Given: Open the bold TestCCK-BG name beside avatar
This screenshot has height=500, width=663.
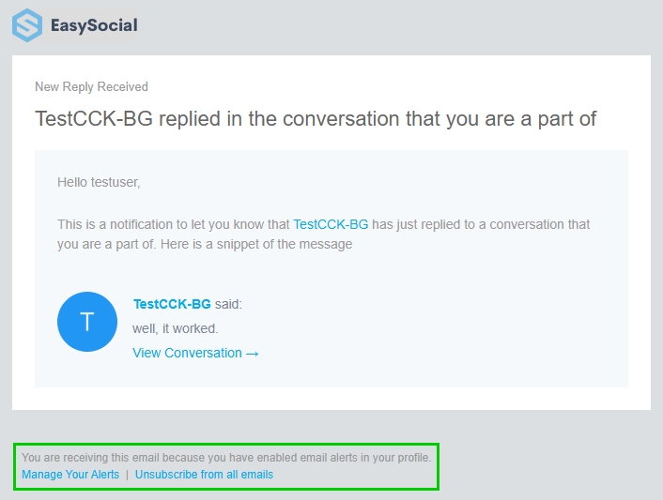Looking at the screenshot, I should tap(172, 304).
